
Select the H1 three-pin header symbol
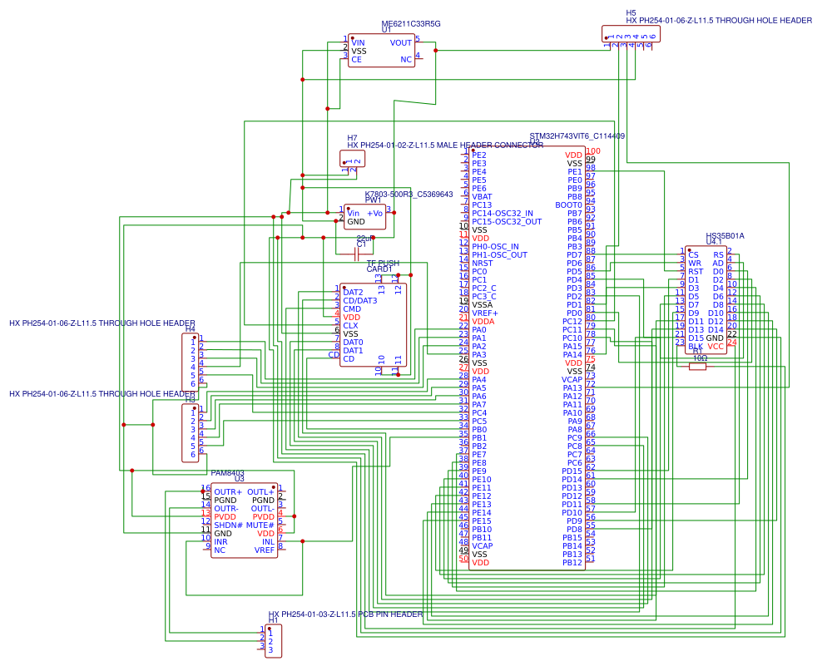274,641
